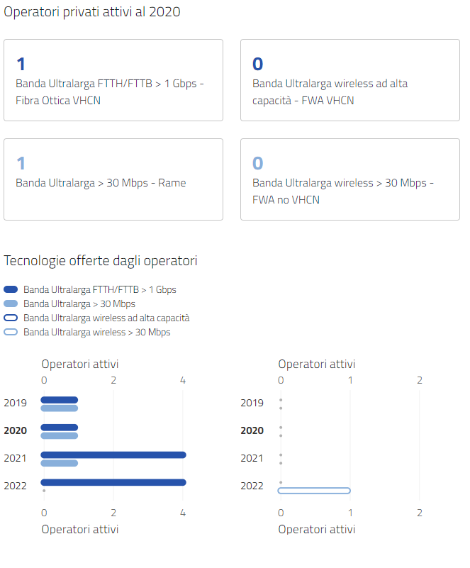Click the dark blue FTTH/FTTB legend swatch
470x568 pixels.
(11, 289)
